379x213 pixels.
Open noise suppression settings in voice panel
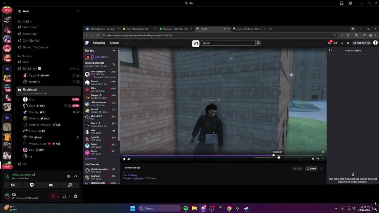point(68,176)
